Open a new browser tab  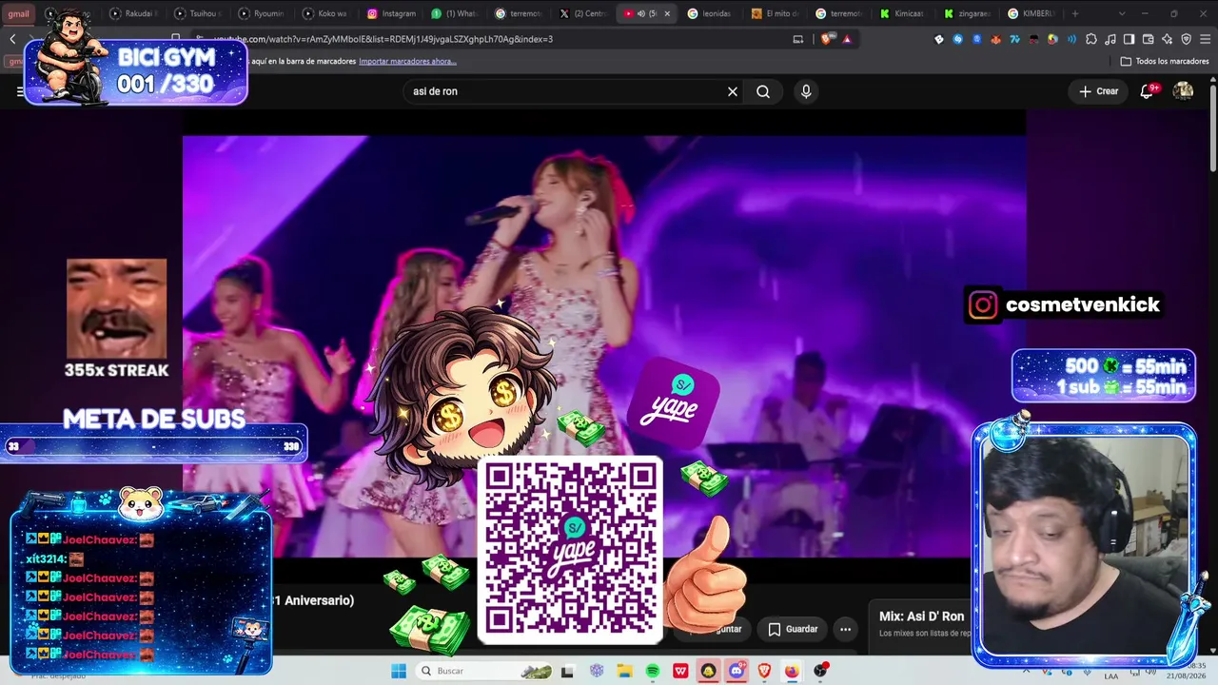point(1075,13)
